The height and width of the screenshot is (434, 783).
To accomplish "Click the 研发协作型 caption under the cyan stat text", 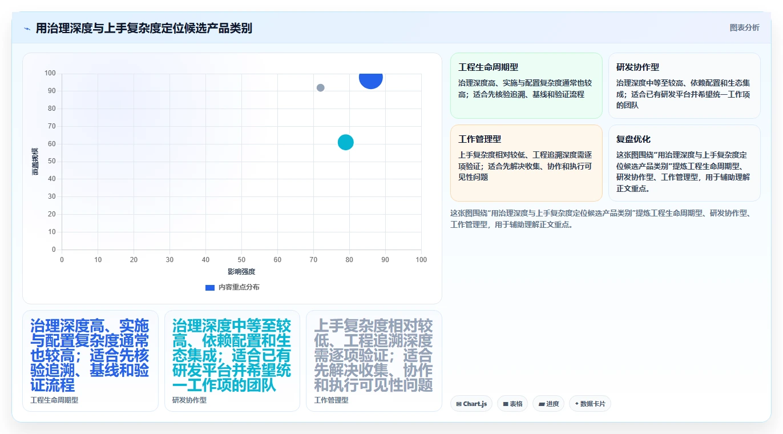I will coord(189,400).
